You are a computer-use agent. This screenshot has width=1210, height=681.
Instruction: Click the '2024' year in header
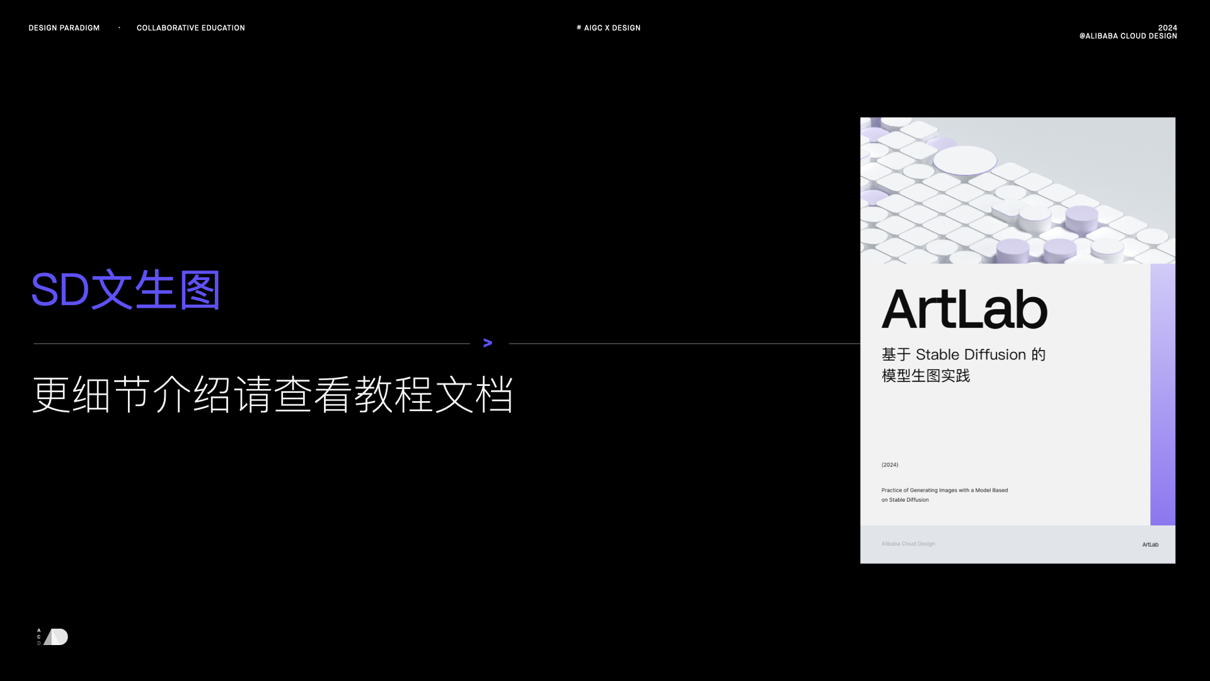tap(1168, 28)
